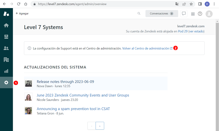Open the browser home page icon
219x131 pixels.
click(x=26, y=4)
